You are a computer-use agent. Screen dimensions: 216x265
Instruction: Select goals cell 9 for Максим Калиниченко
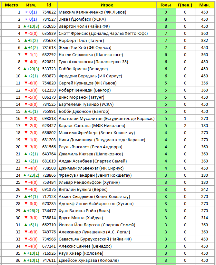166,12
